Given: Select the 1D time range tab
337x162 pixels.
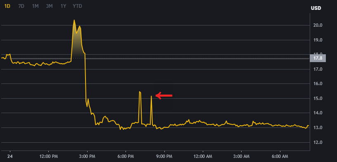Looking at the screenshot, I should [x=7, y=6].
